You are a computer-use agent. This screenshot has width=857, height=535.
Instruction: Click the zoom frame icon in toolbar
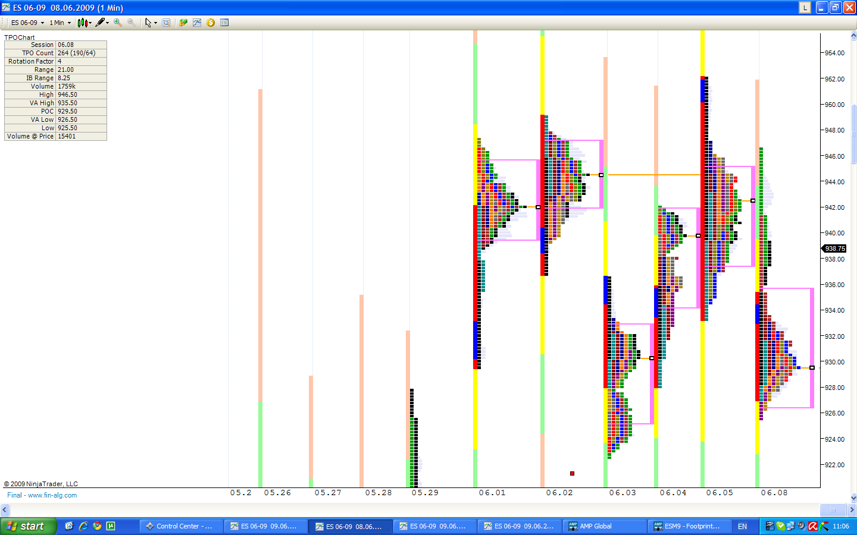click(x=166, y=23)
